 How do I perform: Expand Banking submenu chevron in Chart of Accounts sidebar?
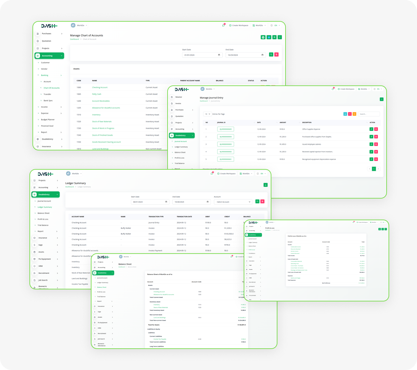pos(61,76)
